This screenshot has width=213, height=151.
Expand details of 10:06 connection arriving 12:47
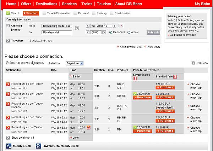click(8, 117)
